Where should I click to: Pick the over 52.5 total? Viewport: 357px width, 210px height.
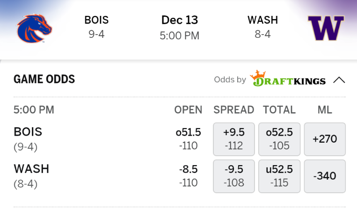click(279, 139)
